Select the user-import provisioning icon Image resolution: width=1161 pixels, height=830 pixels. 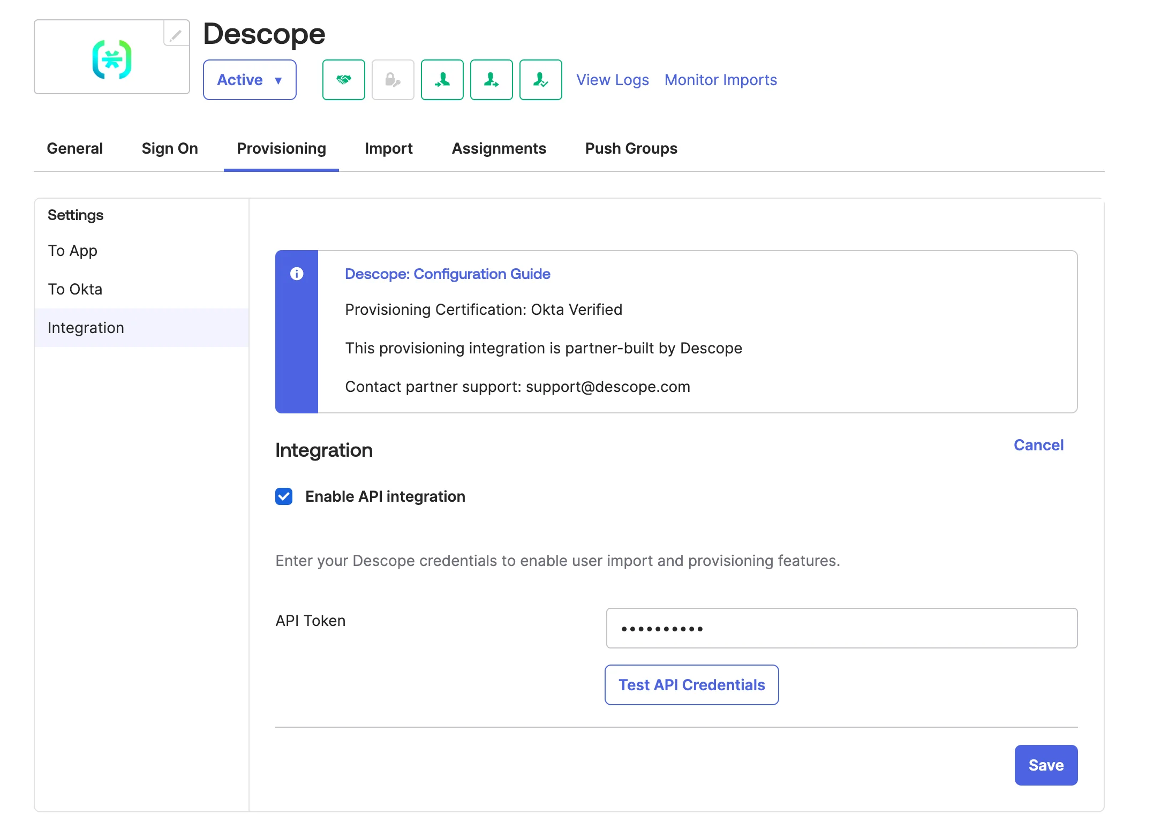coord(442,79)
